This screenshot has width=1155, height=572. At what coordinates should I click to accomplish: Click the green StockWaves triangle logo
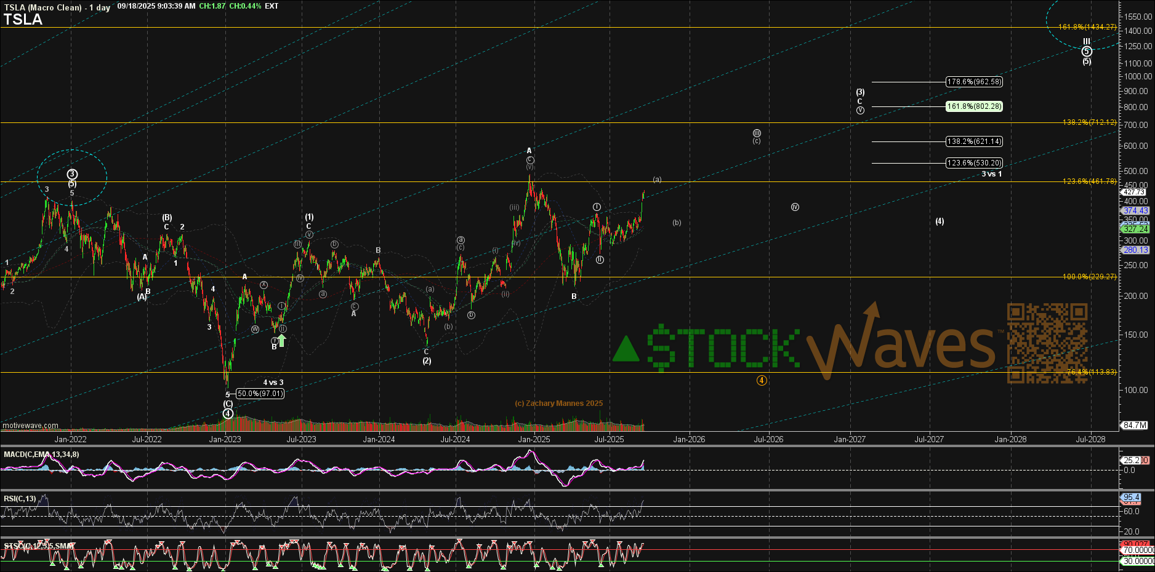tap(626, 349)
